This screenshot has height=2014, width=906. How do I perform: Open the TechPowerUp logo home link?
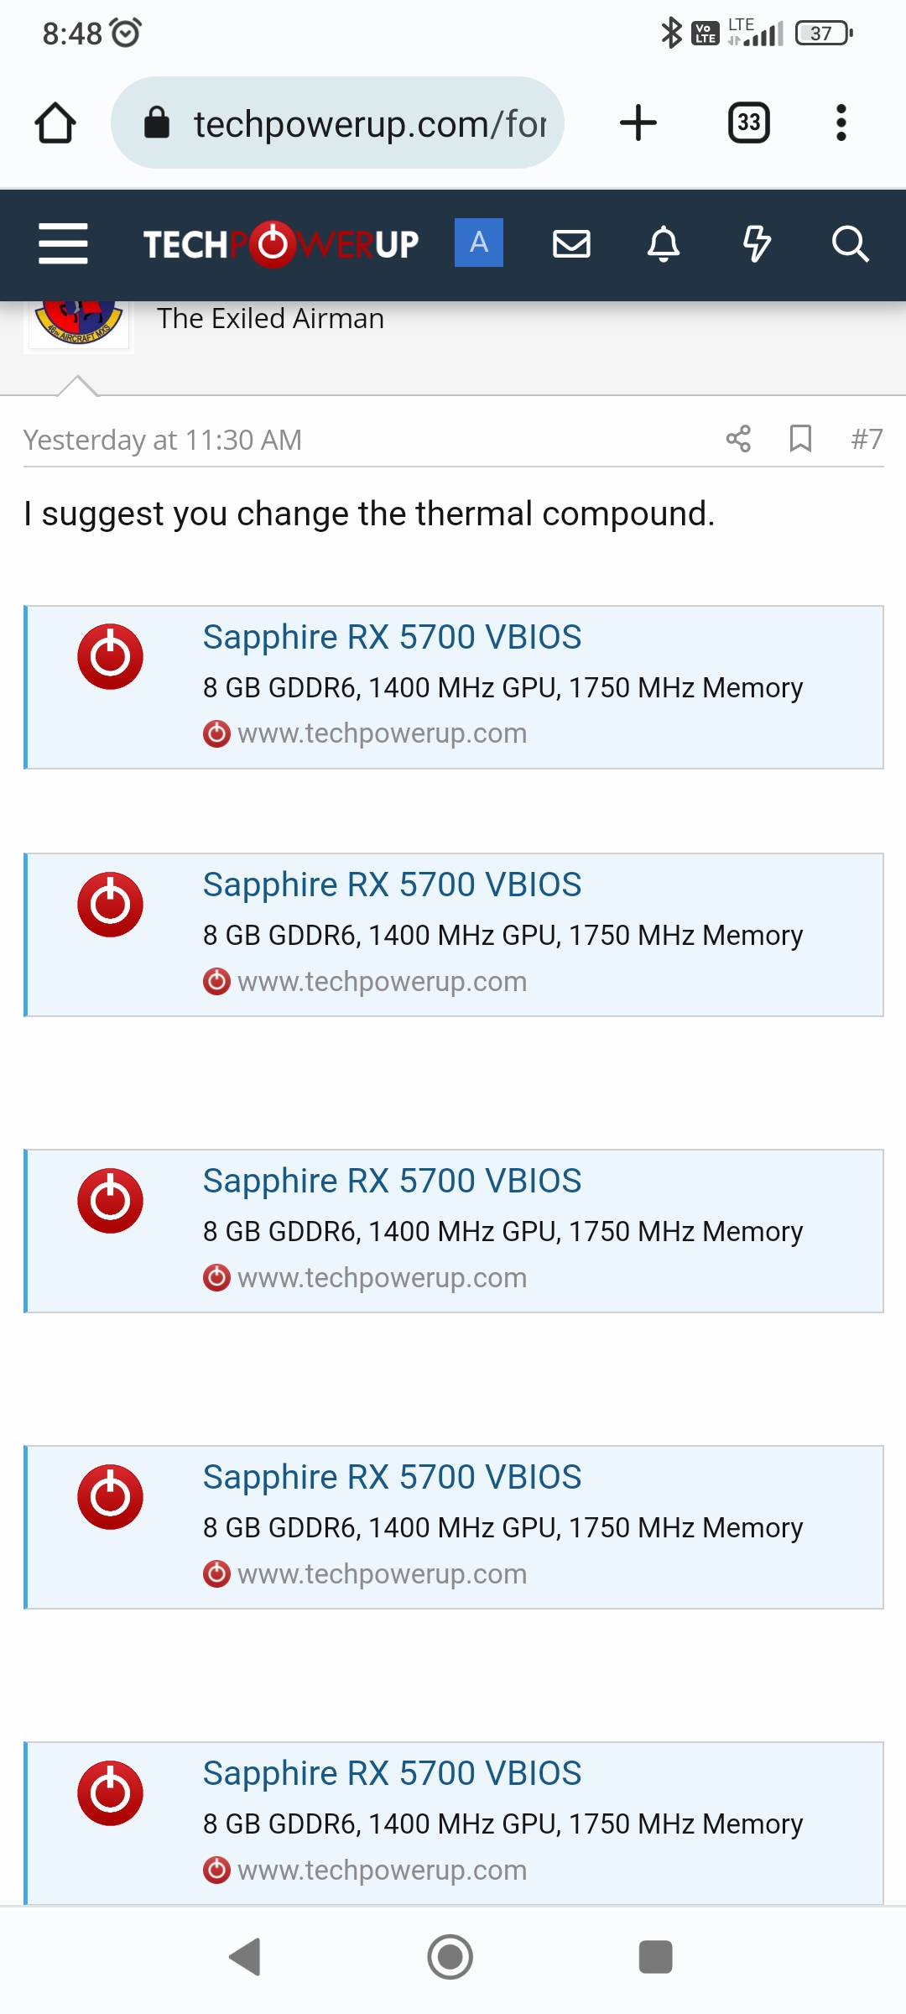(x=281, y=244)
